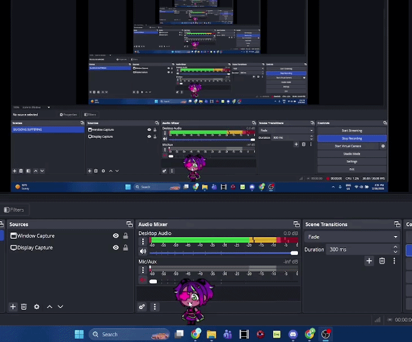Select the Display Capture source

tap(35, 248)
